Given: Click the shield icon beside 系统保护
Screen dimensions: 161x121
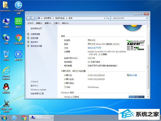Looking at the screenshot, I should point(28,42).
